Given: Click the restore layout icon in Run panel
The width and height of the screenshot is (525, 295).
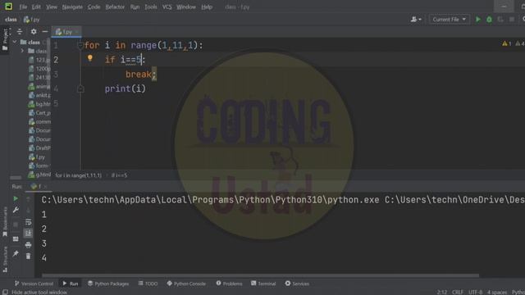Looking at the screenshot, I should pos(16,238).
